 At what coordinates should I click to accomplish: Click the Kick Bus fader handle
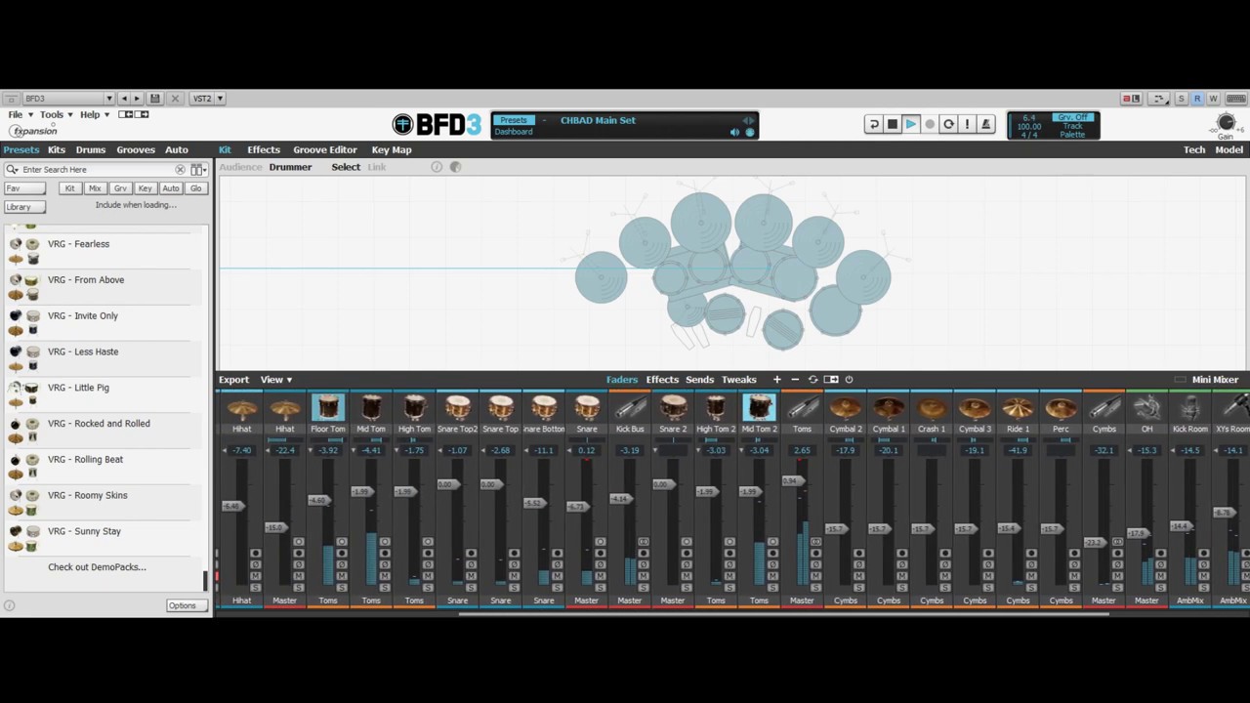point(620,499)
